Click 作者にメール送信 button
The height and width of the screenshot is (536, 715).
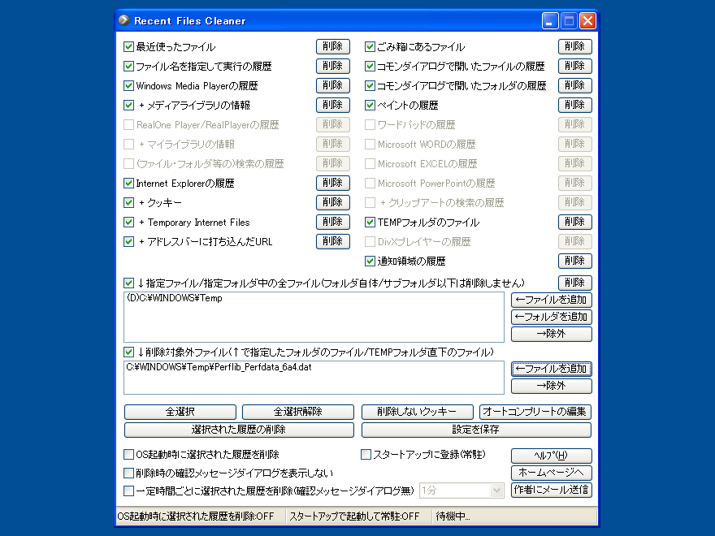pos(552,490)
